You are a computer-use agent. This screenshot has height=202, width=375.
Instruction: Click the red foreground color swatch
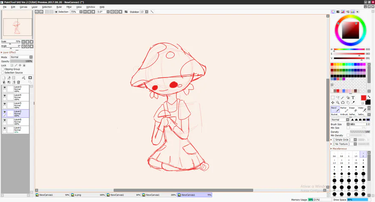click(x=363, y=97)
